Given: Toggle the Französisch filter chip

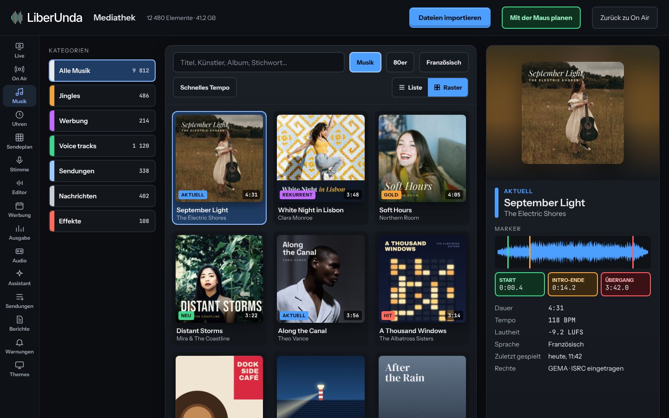Looking at the screenshot, I should click(x=444, y=62).
